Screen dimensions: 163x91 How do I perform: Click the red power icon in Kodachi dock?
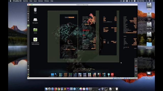click(112, 74)
